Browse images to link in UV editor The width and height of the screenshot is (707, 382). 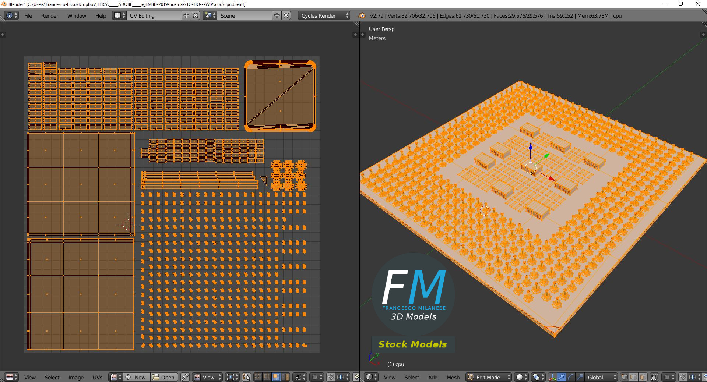pos(116,377)
